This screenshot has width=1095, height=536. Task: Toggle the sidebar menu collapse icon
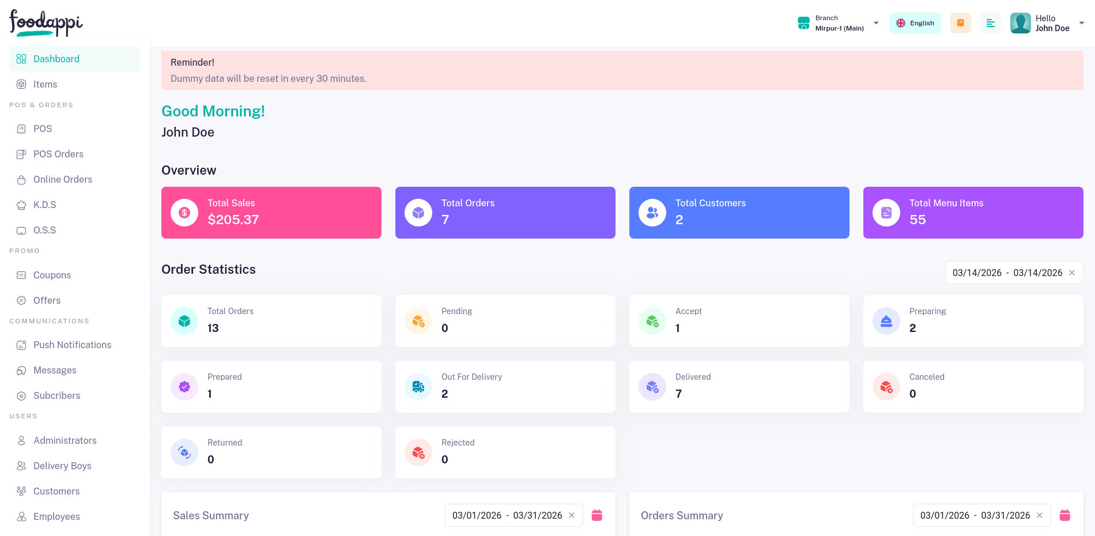[990, 23]
